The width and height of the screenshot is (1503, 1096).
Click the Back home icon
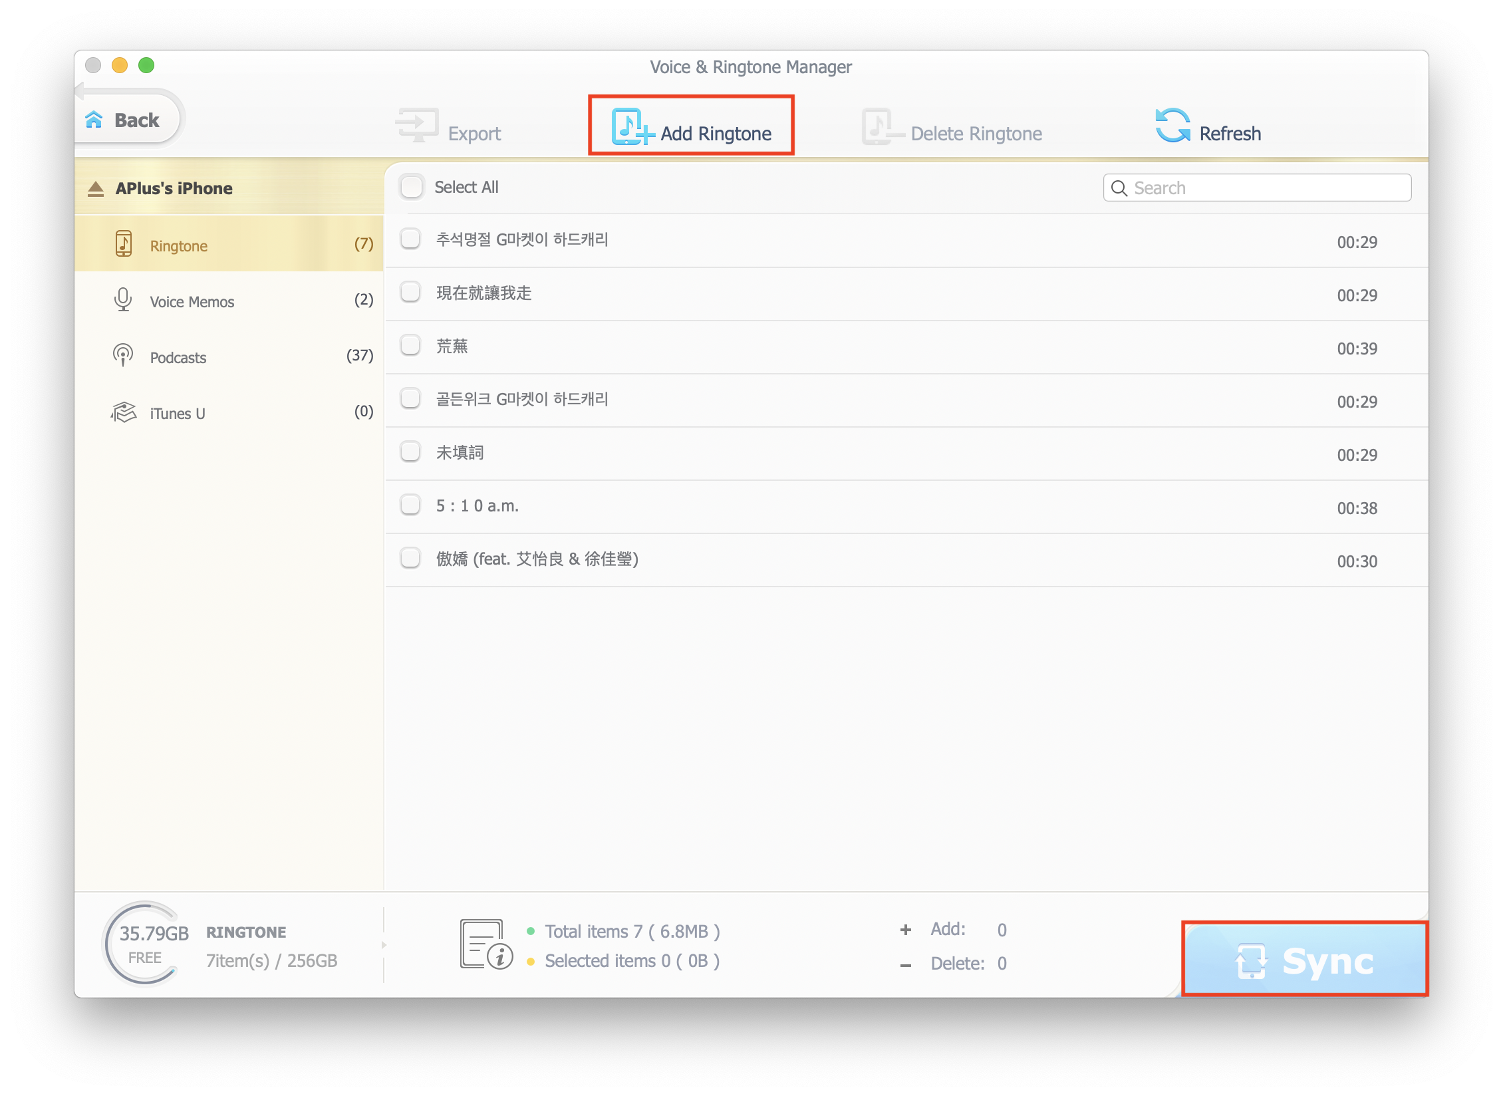pyautogui.click(x=94, y=120)
